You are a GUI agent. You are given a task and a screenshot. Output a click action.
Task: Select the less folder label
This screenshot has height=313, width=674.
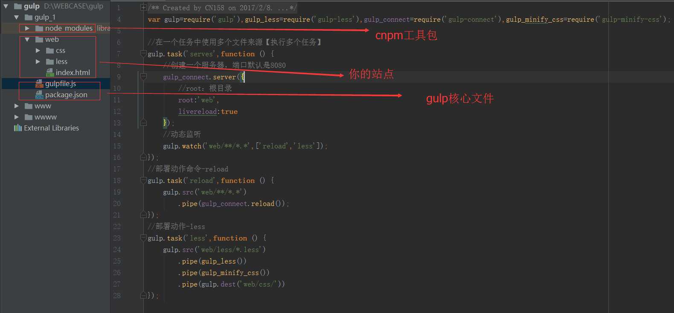tap(61, 62)
